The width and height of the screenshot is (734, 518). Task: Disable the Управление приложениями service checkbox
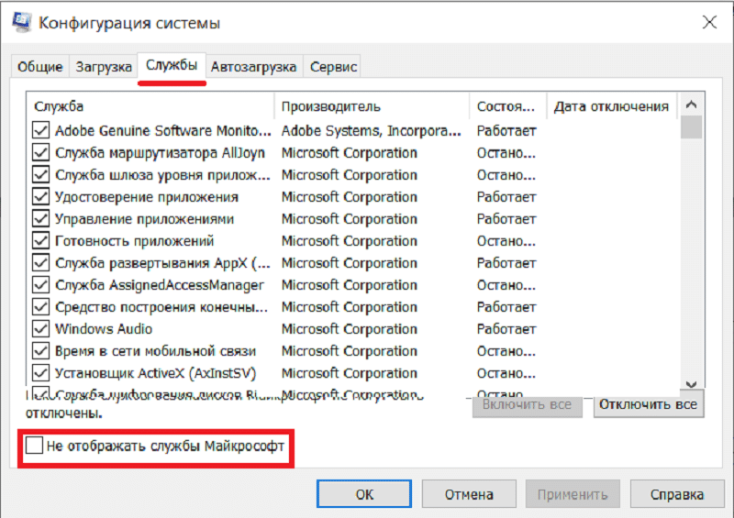click(x=40, y=218)
